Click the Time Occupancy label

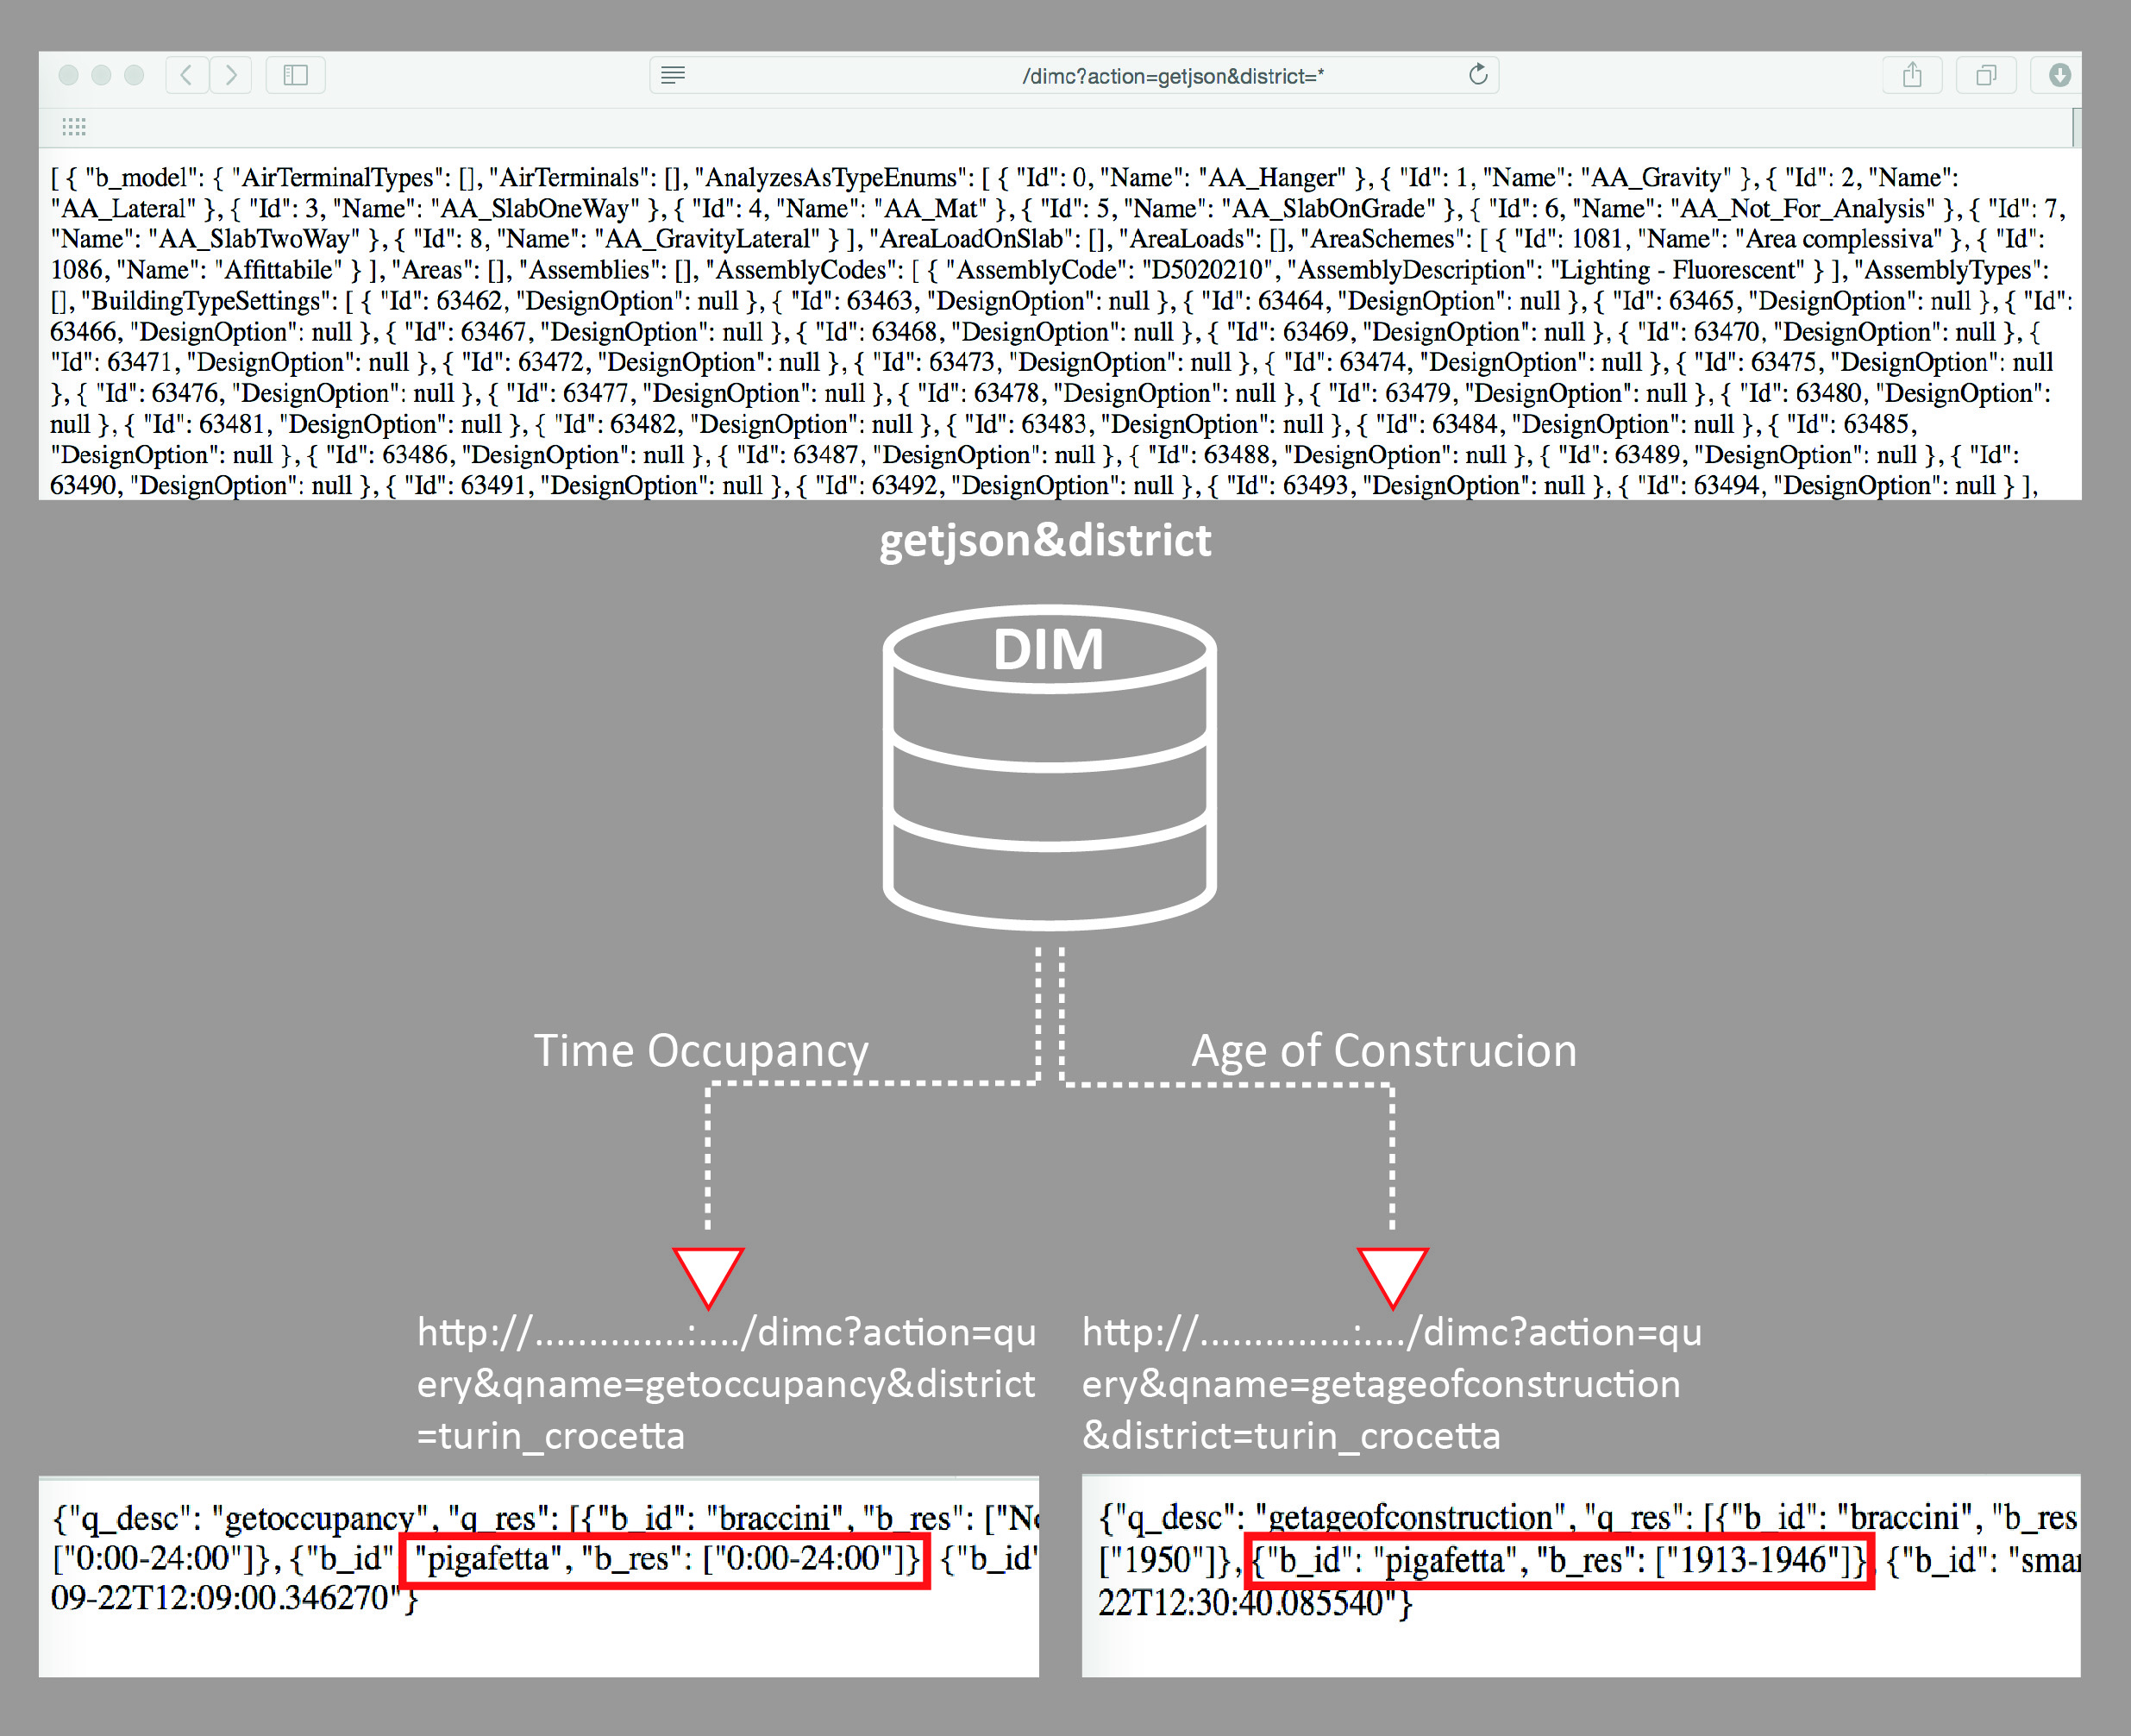[x=701, y=1051]
